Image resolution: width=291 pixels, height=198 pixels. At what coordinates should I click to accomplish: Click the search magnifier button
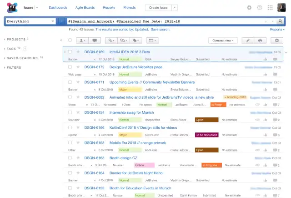click(280, 21)
